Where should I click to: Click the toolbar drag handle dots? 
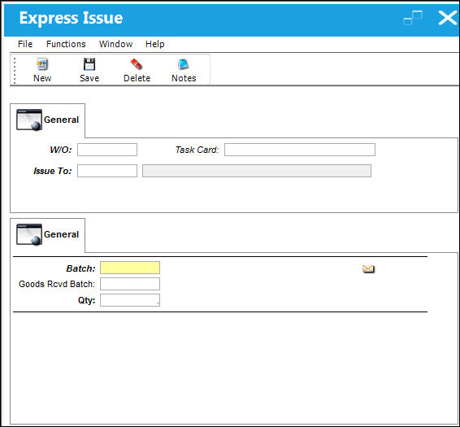tap(15, 71)
